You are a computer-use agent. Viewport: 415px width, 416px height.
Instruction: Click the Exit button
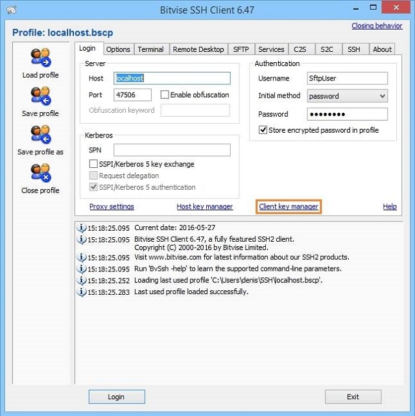point(353,397)
